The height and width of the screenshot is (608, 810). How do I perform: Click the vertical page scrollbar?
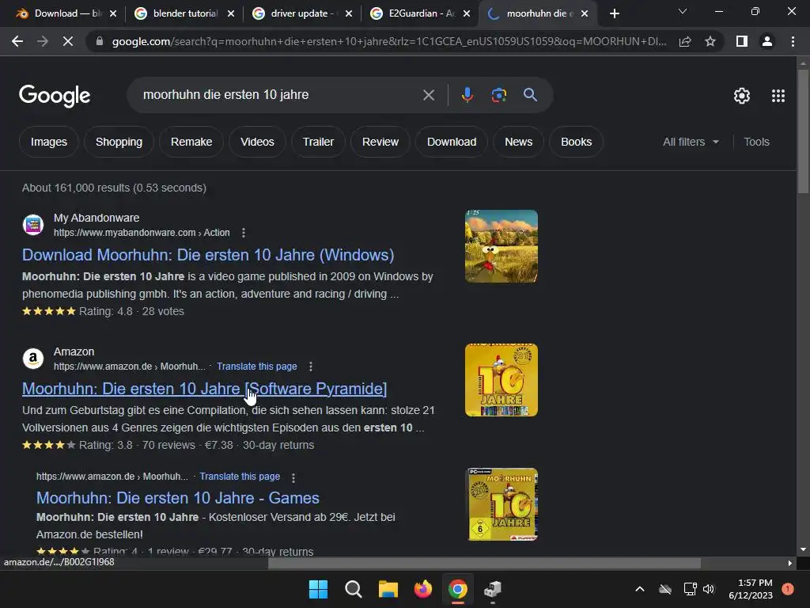click(x=803, y=132)
